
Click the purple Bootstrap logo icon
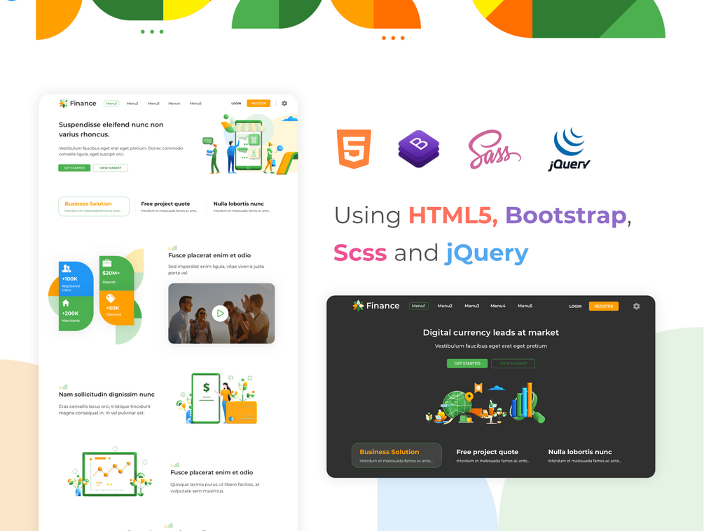418,149
